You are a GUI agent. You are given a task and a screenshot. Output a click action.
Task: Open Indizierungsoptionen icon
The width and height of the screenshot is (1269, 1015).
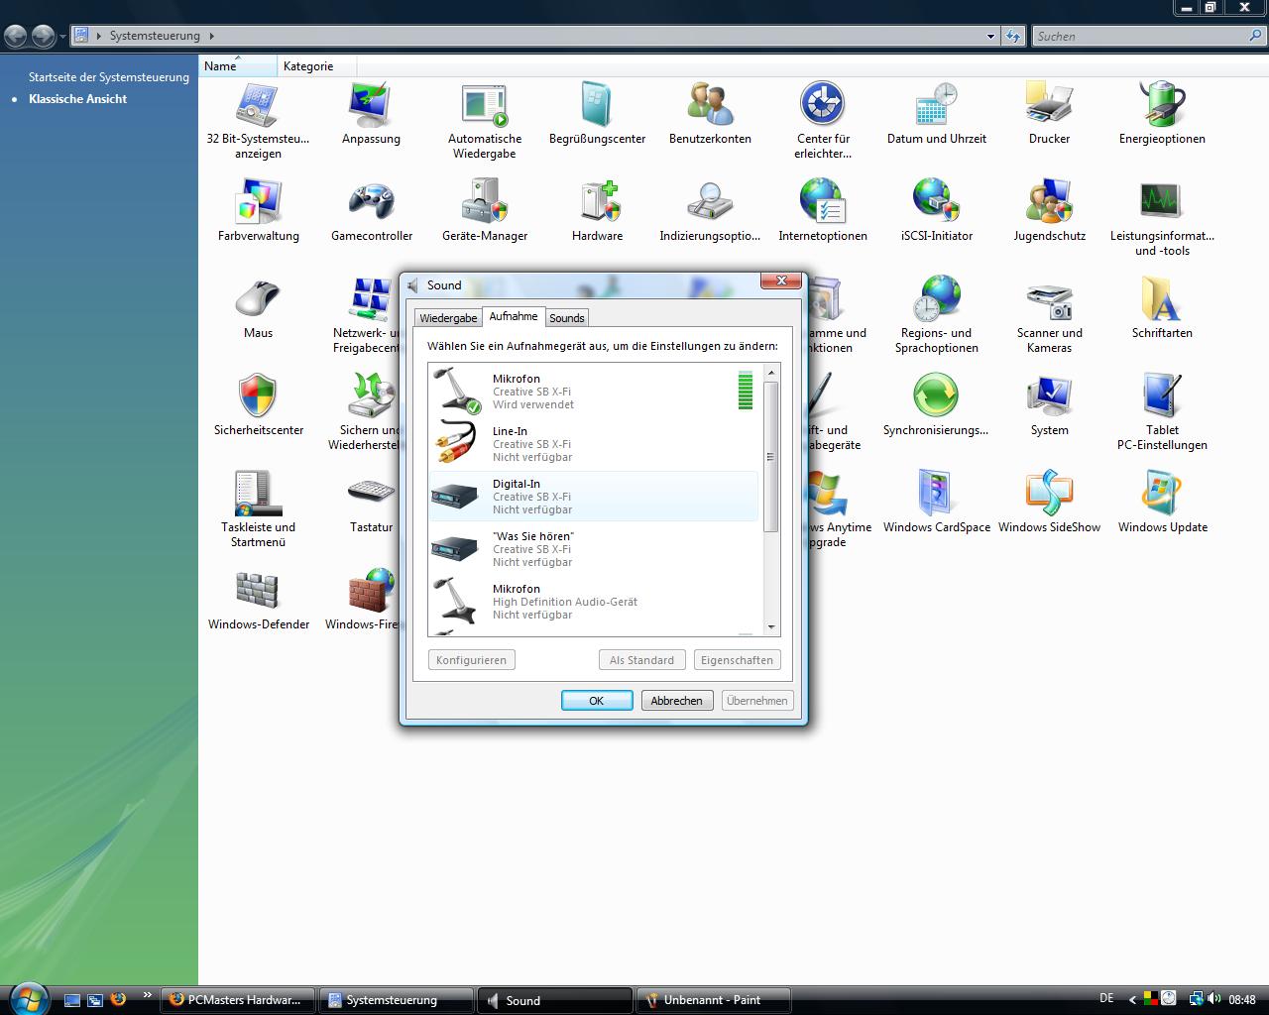[710, 202]
